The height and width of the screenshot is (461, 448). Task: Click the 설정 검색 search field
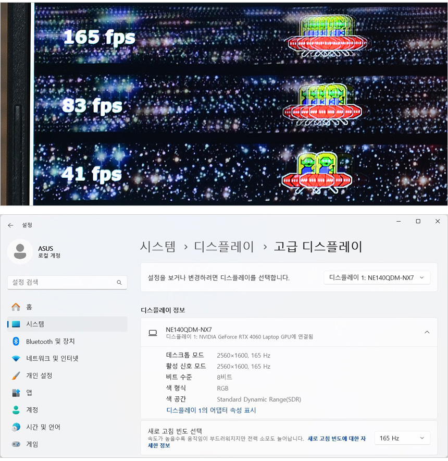pos(67,282)
